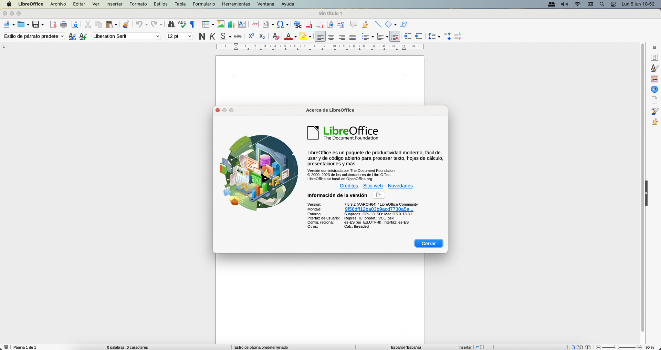Image resolution: width=661 pixels, height=350 pixels.
Task: Toggle bold N formatting
Action: coord(202,36)
